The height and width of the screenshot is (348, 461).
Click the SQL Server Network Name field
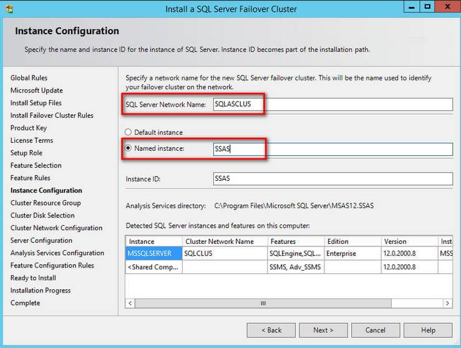click(x=333, y=104)
